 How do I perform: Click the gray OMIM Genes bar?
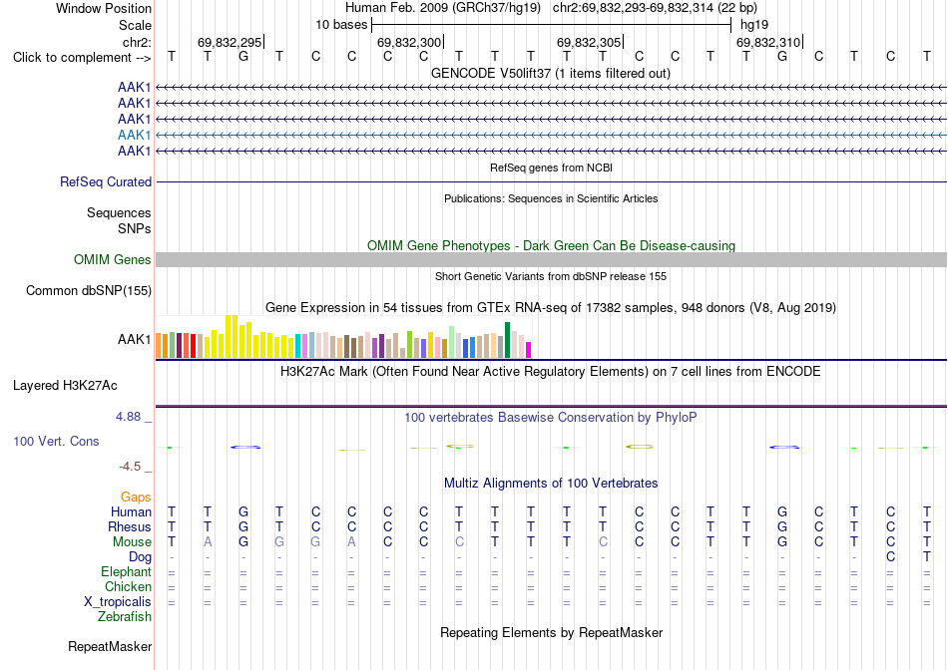(x=551, y=260)
